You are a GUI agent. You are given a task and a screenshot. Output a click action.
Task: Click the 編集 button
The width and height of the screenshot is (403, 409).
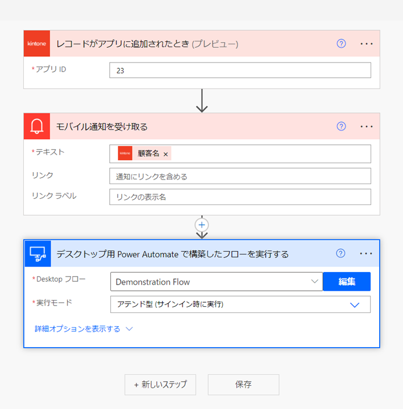point(347,282)
